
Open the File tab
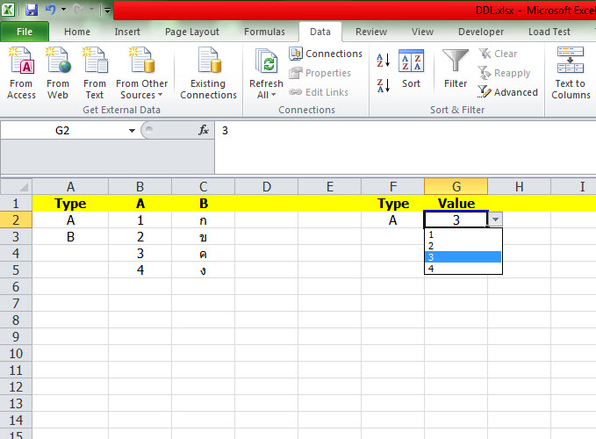[25, 32]
